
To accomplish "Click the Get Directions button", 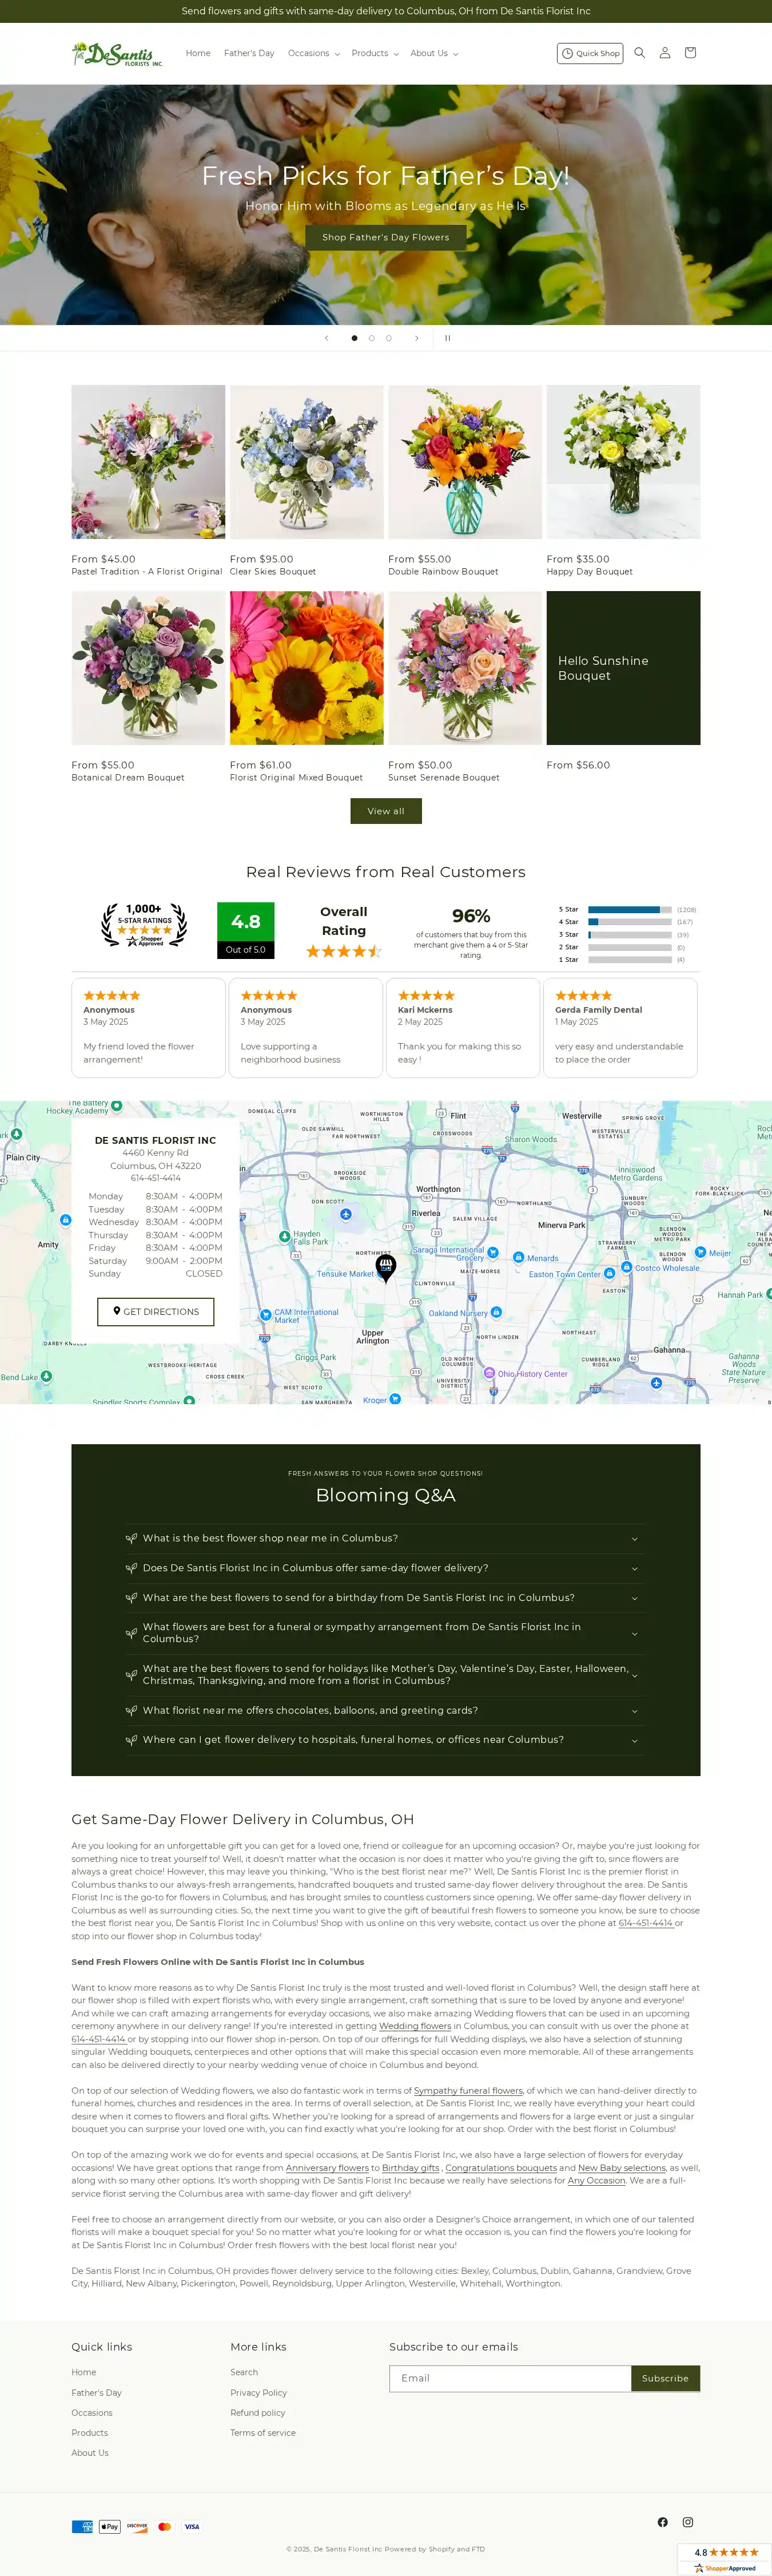I will tap(155, 1311).
